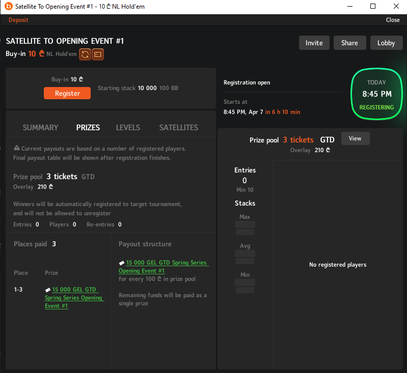Click the 'Stacks' header text
The width and height of the screenshot is (407, 373).
coord(245,203)
